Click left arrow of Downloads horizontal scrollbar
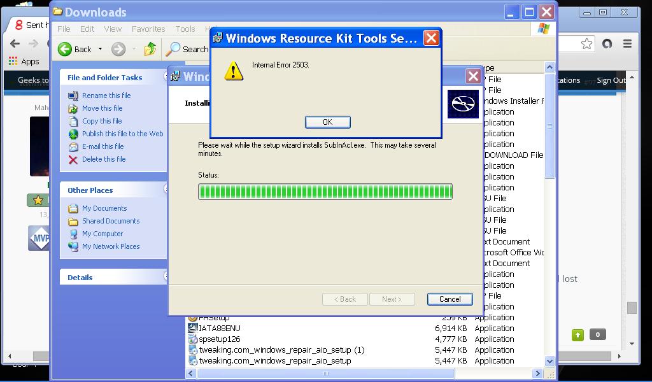This screenshot has width=652, height=382. pyautogui.click(x=192, y=373)
